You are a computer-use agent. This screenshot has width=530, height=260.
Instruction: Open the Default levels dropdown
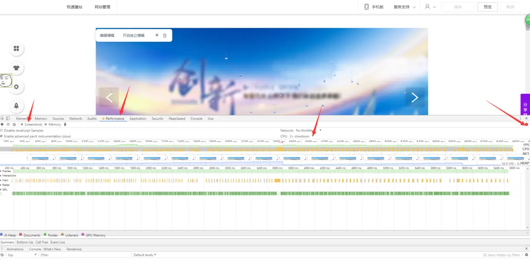point(144,255)
